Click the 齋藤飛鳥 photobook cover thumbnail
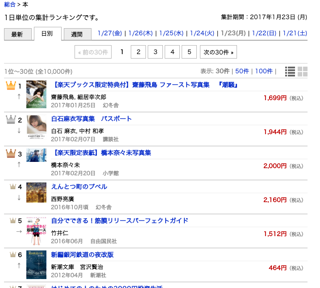 click(x=36, y=94)
